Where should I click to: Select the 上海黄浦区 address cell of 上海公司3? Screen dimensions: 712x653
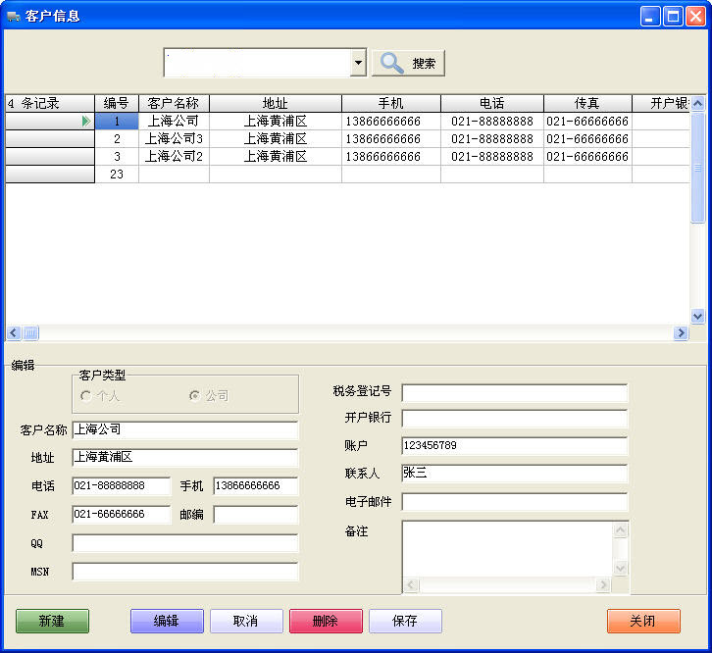click(276, 138)
